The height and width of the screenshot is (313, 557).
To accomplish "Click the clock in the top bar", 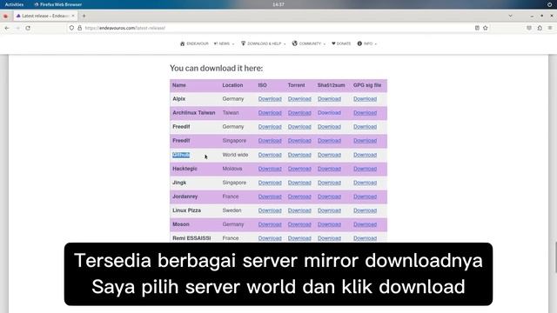I will tap(278, 4).
